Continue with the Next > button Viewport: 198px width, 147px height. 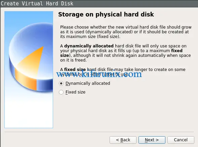tap(152, 140)
